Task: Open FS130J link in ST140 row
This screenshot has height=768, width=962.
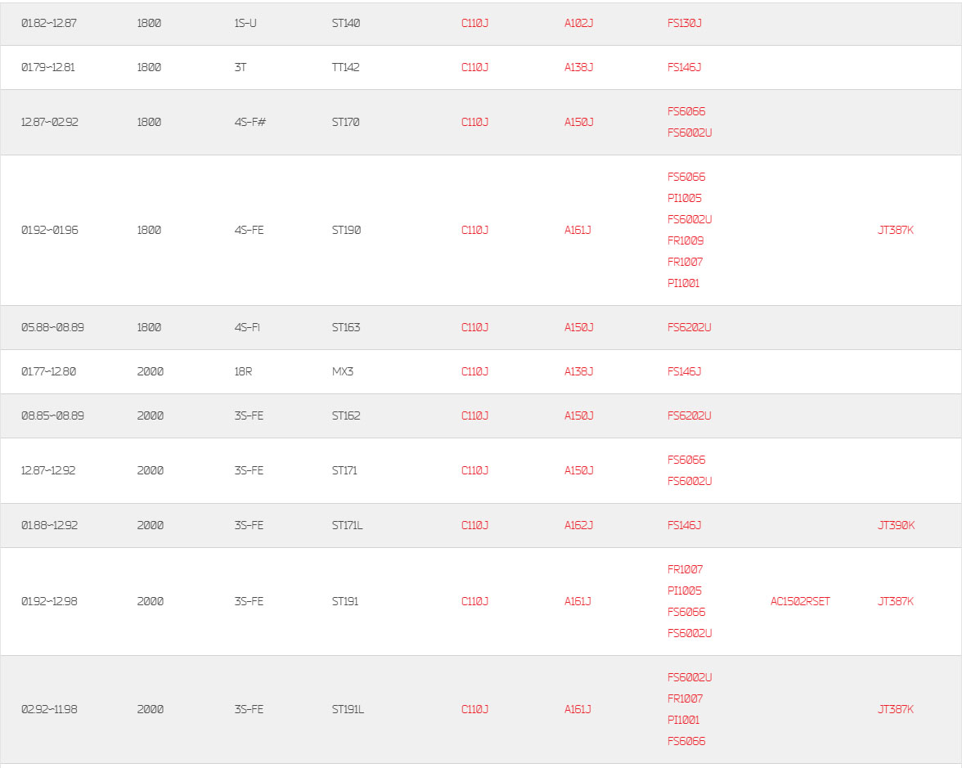Action: [684, 23]
